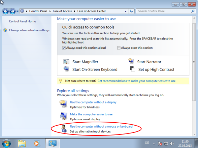Click DE language indicator

pos(147,143)
